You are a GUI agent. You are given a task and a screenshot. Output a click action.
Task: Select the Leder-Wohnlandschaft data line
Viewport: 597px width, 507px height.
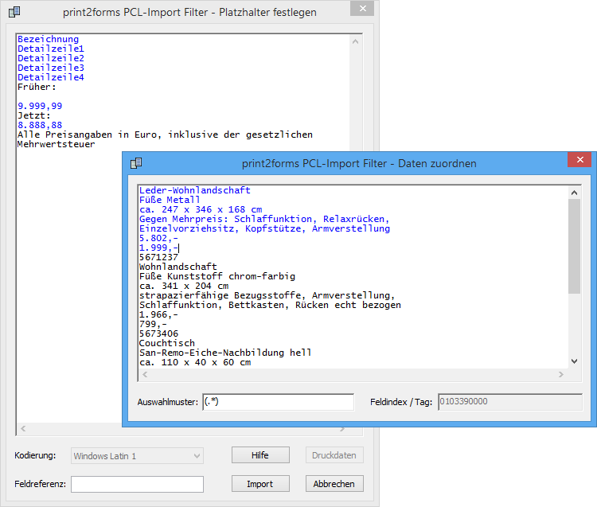(x=194, y=191)
